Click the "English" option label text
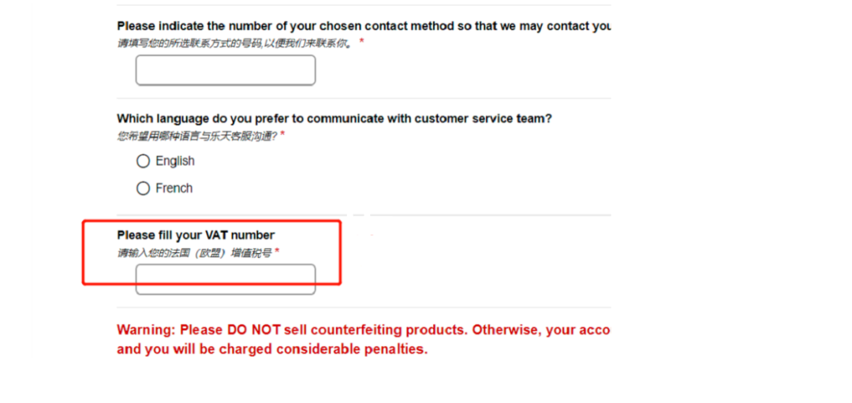Viewport: 852px width, 403px height. click(x=175, y=161)
